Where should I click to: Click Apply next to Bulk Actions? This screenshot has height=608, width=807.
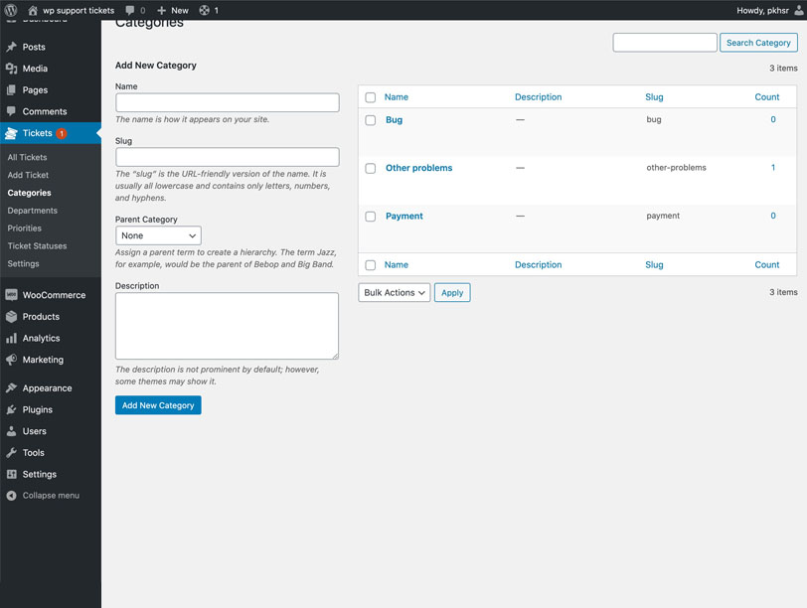click(x=452, y=293)
